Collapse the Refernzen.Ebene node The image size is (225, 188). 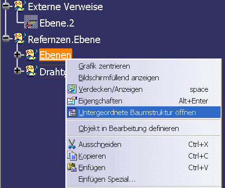pos(6,38)
